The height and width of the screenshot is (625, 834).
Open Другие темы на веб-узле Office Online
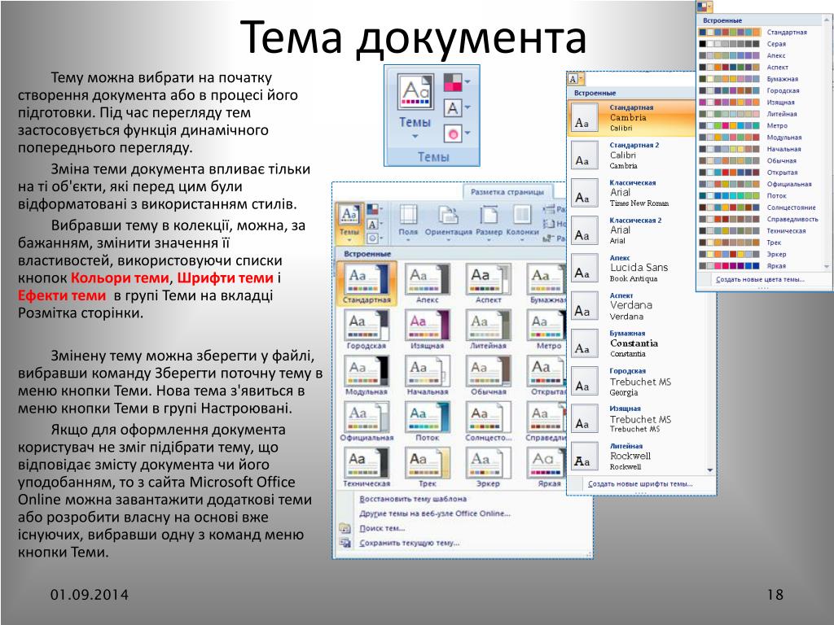click(435, 514)
